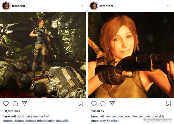Like the right post with heart icon
This screenshot has height=124, width=174.
[94, 103]
